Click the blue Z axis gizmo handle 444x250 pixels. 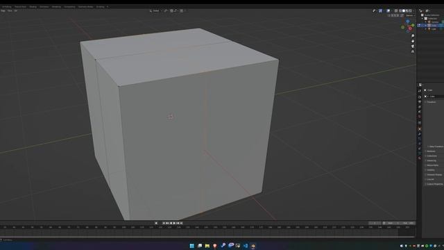(x=408, y=21)
